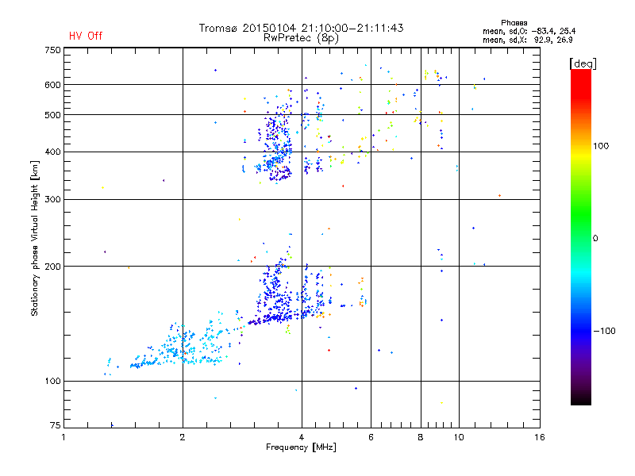
Task: Click the 'Stationary phase Virtual Height [km]' axis label
Action: pos(35,238)
